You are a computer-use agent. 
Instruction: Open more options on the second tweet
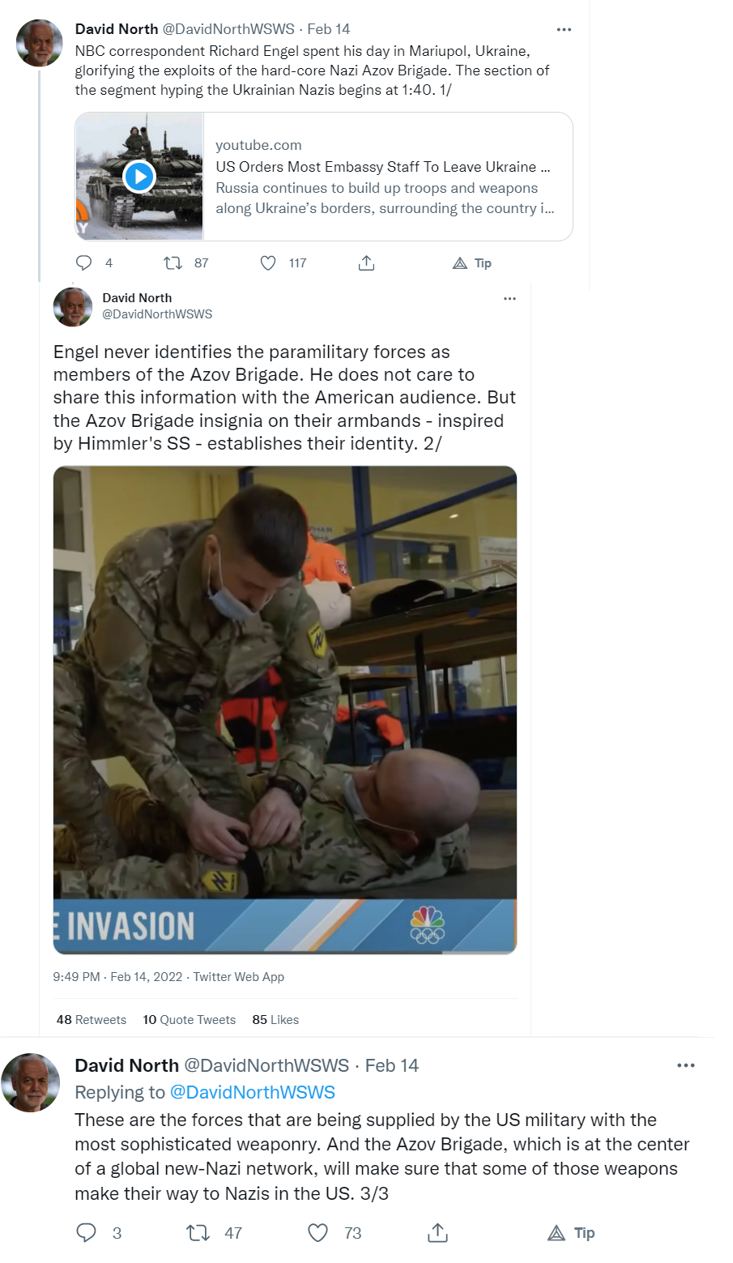(x=509, y=299)
